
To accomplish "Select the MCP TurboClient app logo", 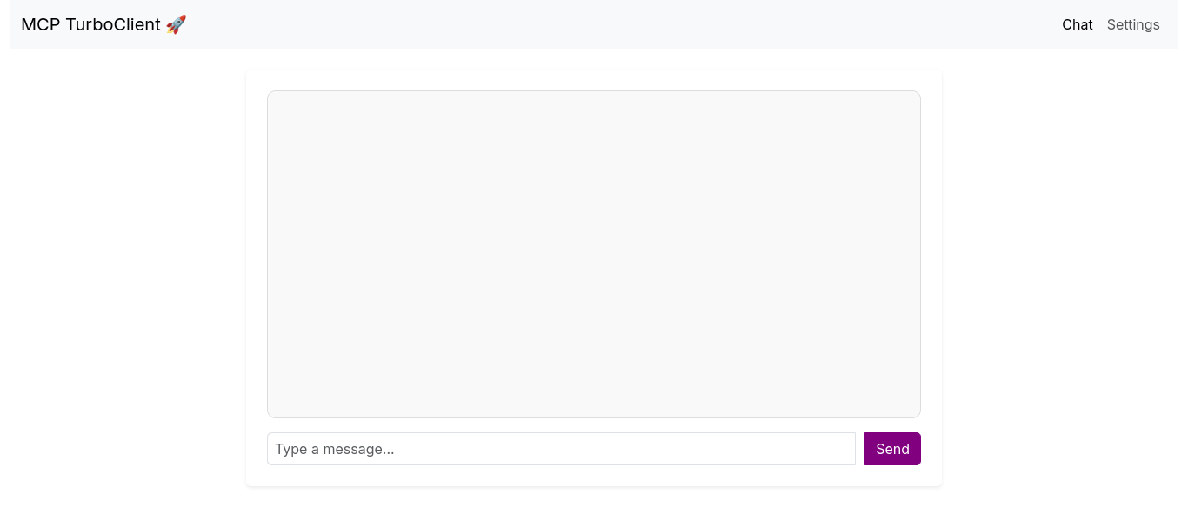I will click(x=103, y=24).
